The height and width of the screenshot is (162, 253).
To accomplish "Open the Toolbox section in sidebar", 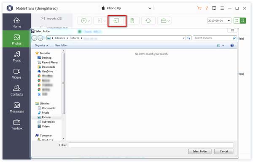I will coord(16,125).
